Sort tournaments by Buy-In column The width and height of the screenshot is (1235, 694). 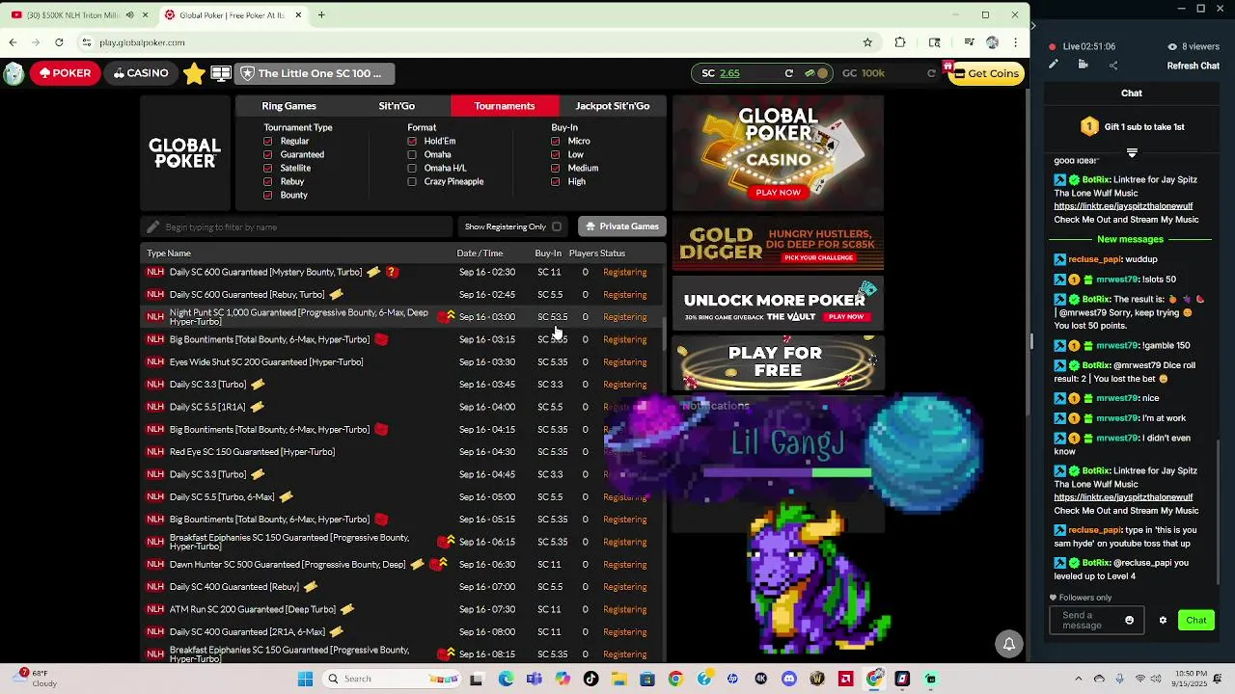click(x=548, y=254)
